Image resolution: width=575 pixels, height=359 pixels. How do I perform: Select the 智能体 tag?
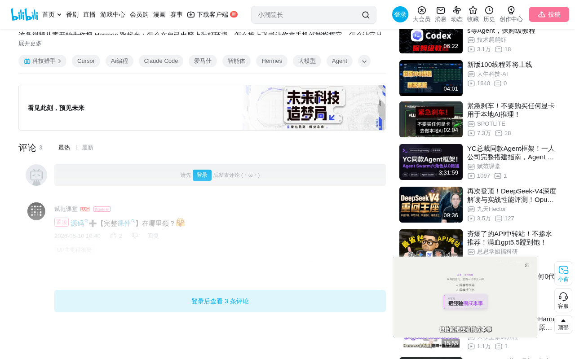click(x=236, y=61)
